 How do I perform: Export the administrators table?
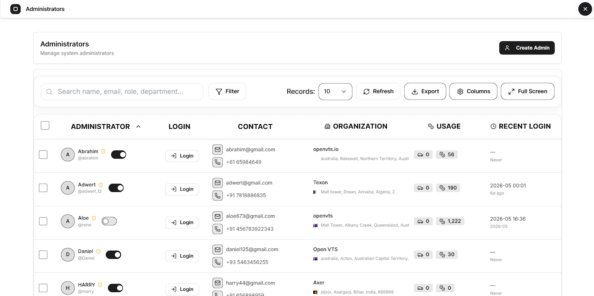coord(425,91)
